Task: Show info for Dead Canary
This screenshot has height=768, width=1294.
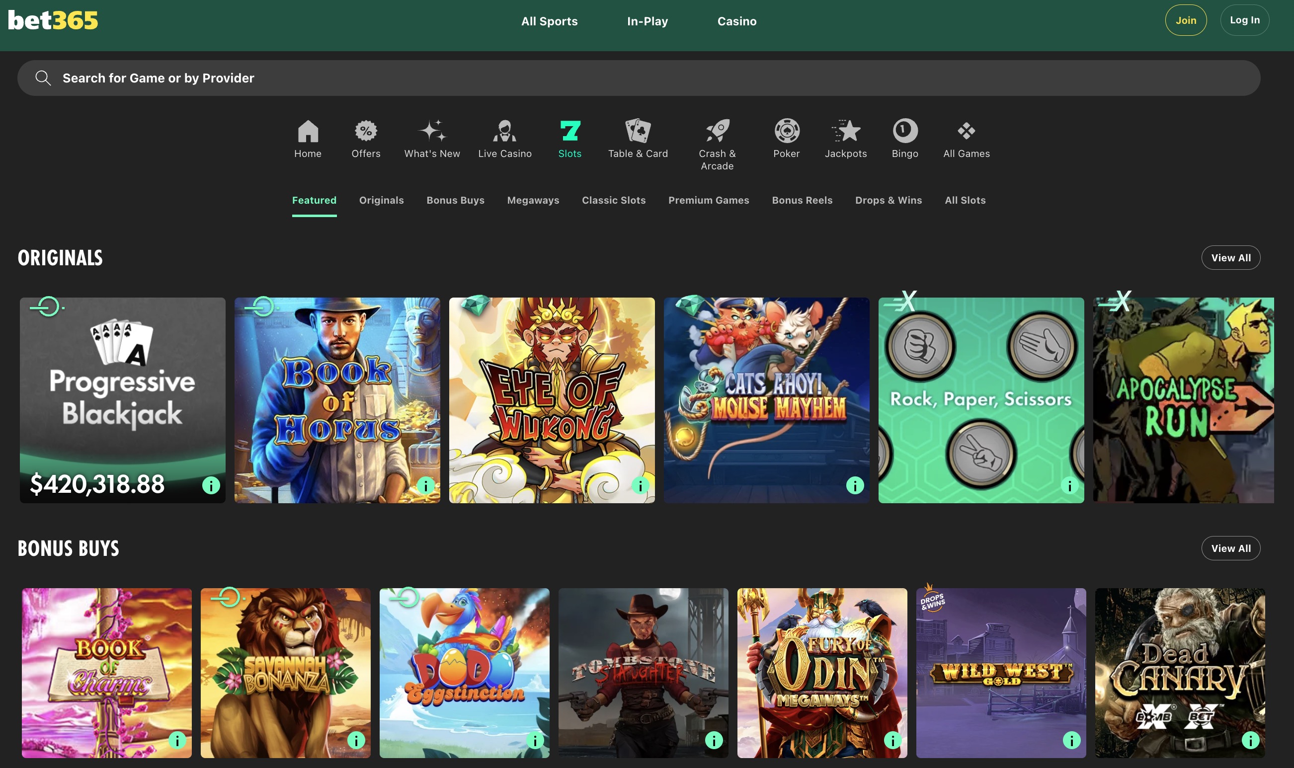Action: point(1251,741)
